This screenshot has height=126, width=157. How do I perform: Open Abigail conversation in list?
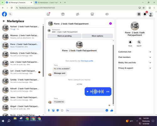21,108
